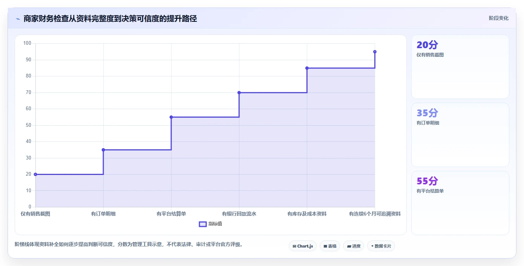524x266 pixels.
Task: Click the 进度 tag
Action: tap(354, 246)
